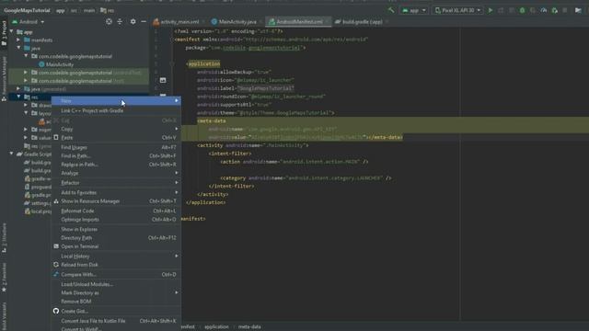
Task: Click the GitHub icon beside Create Gist
Action: (x=56, y=311)
